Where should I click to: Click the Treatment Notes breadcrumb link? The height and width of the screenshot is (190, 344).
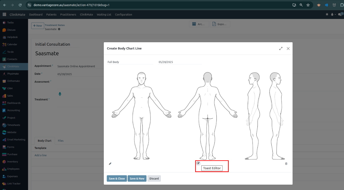pos(55,25)
